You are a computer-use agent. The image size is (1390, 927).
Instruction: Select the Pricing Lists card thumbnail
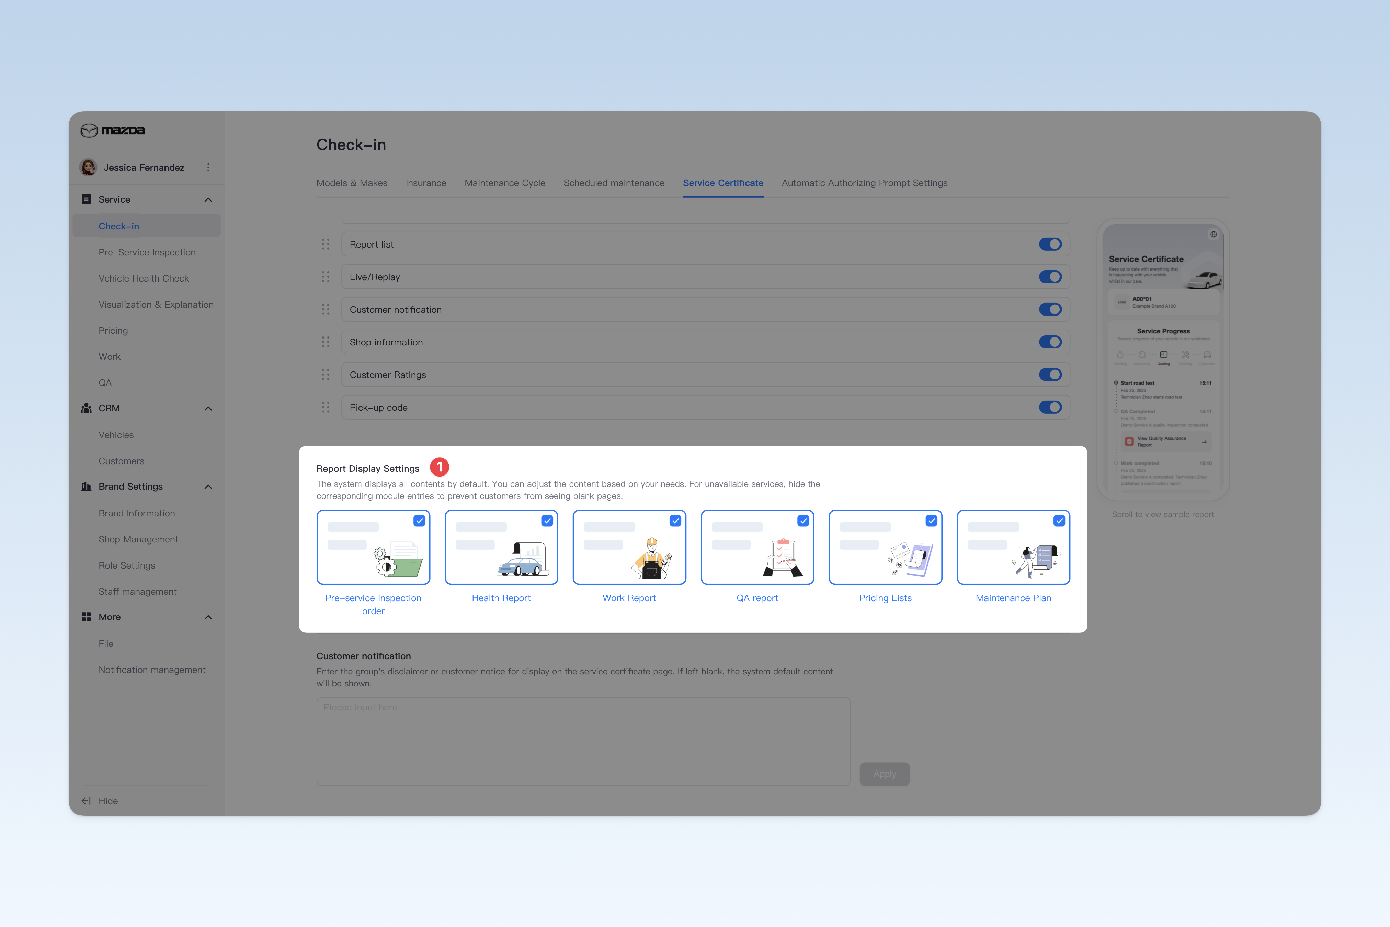(x=885, y=548)
